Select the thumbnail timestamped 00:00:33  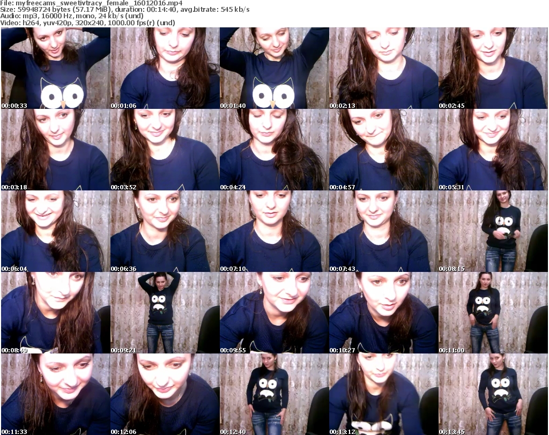[x=56, y=68]
